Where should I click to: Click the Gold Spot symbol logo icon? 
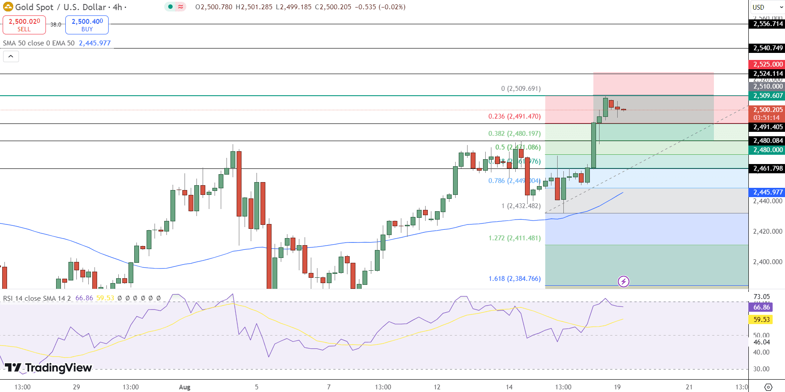pyautogui.click(x=8, y=7)
